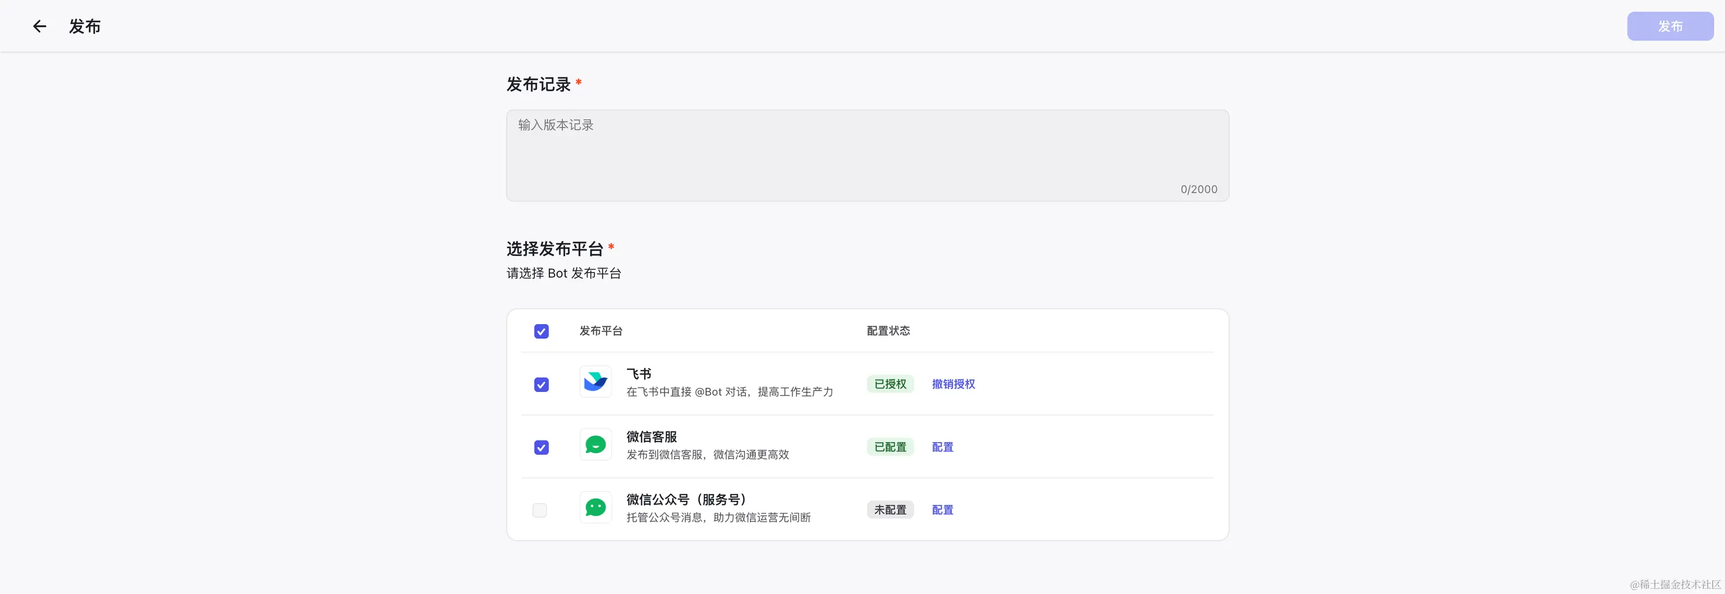Image resolution: width=1725 pixels, height=594 pixels.
Task: Click the Feishu (飞书) platform icon
Action: [596, 382]
